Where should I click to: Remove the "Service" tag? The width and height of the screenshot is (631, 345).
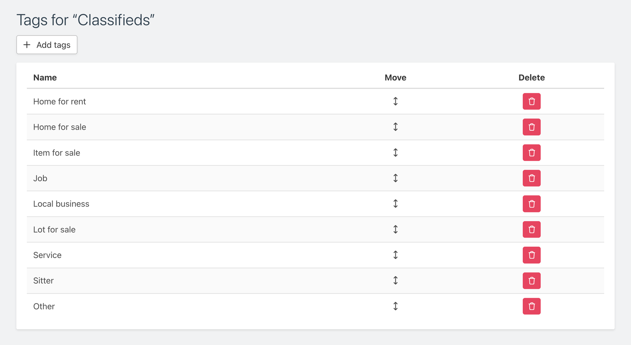tap(531, 255)
